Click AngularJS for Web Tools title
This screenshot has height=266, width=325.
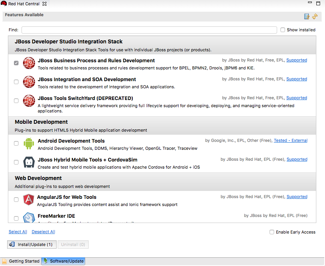coord(67,197)
